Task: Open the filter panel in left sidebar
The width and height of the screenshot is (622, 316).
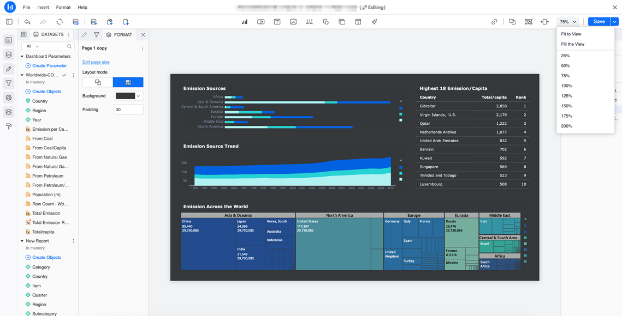Action: [x=9, y=83]
